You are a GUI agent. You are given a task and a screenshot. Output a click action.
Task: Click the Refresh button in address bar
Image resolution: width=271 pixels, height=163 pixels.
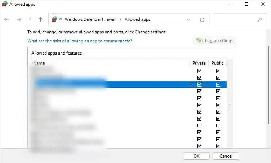tap(202, 19)
